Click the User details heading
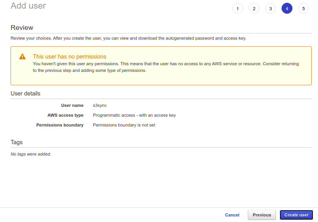The height and width of the screenshot is (222, 318). click(x=25, y=94)
